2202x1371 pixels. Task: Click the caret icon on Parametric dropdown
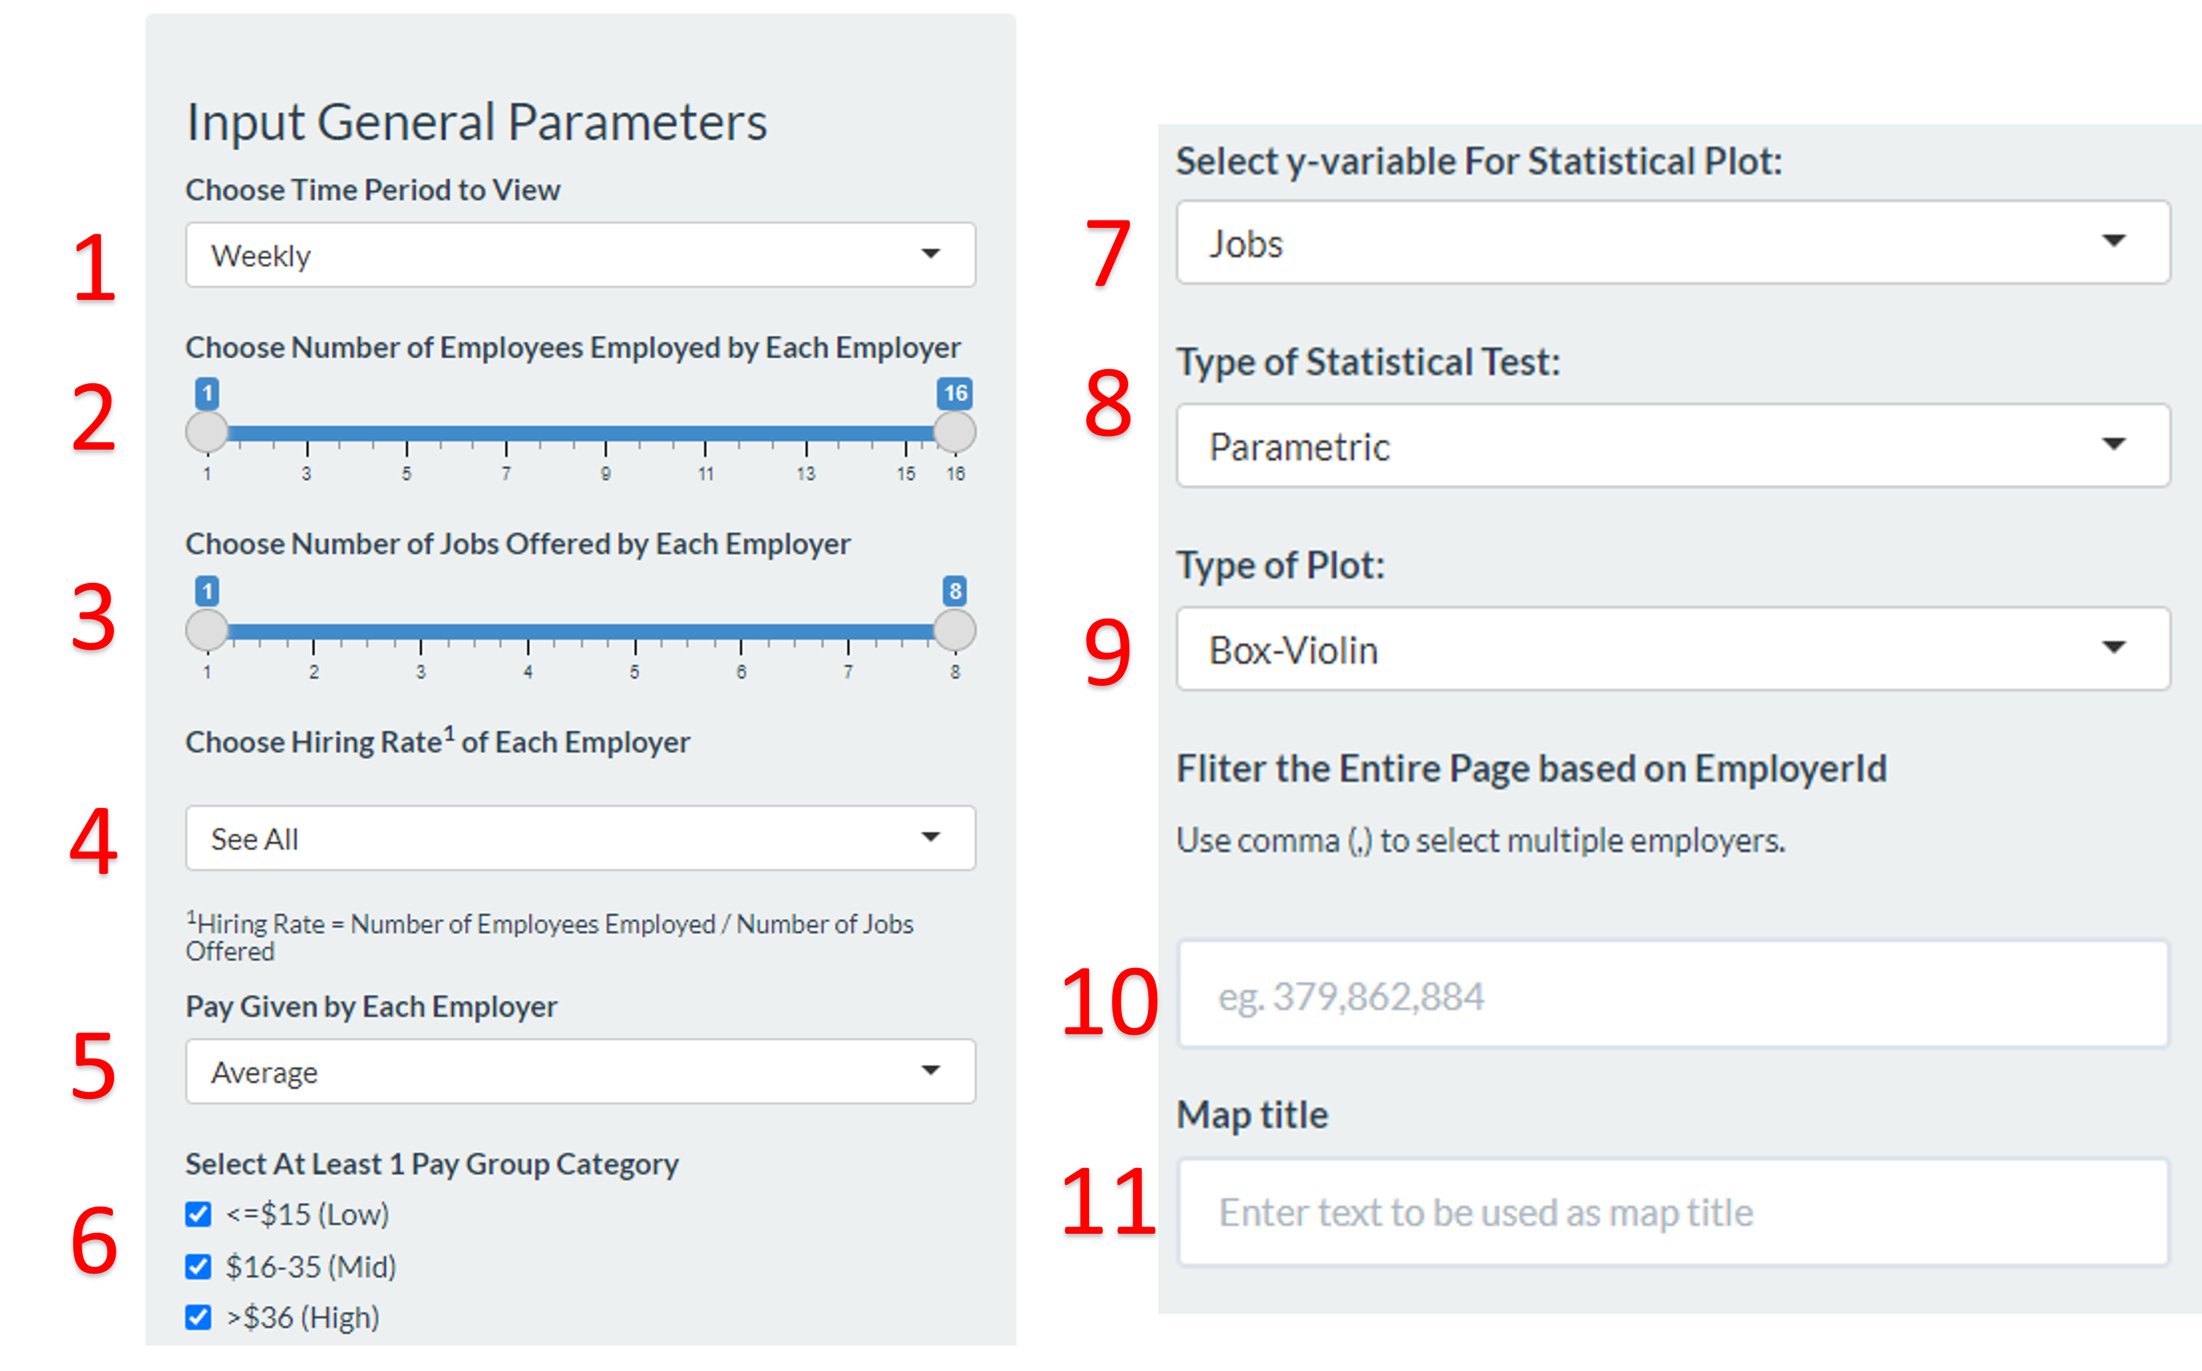pyautogui.click(x=2114, y=445)
